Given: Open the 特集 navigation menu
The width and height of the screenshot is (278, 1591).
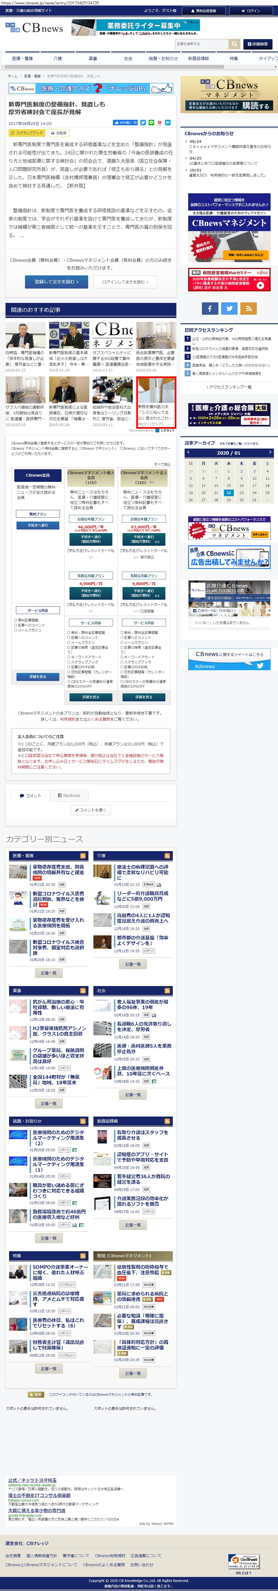Looking at the screenshot, I should tap(233, 59).
